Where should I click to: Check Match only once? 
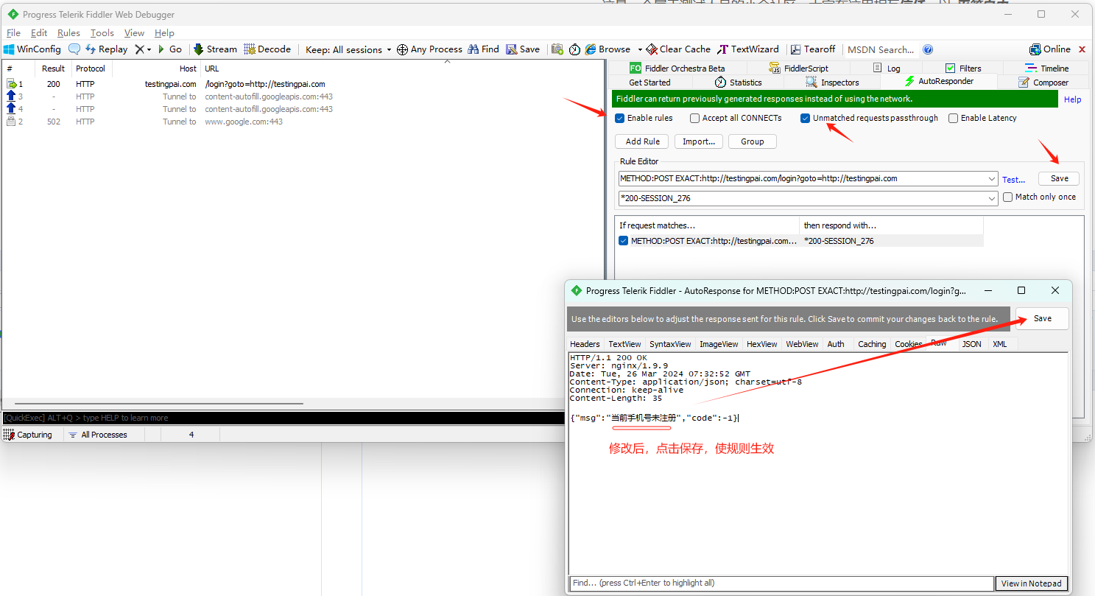click(1008, 197)
